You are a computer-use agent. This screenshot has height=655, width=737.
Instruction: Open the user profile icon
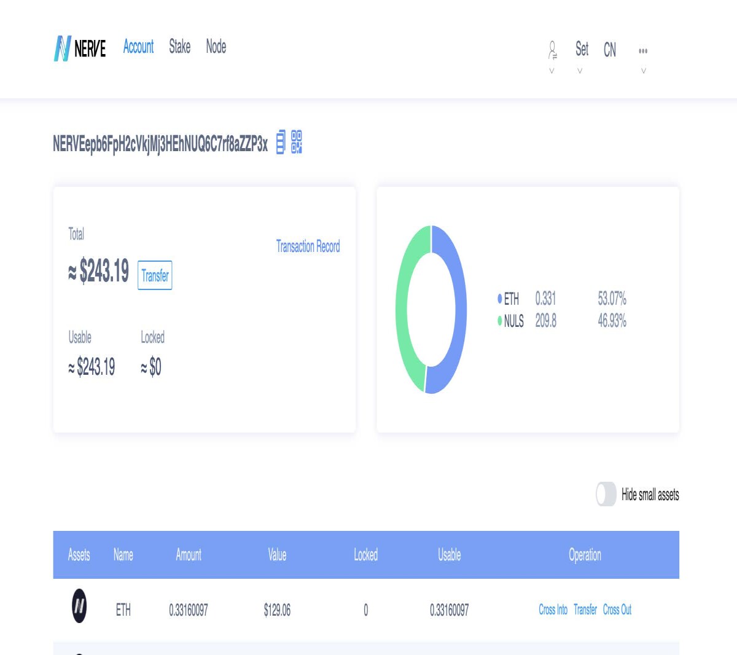[552, 49]
